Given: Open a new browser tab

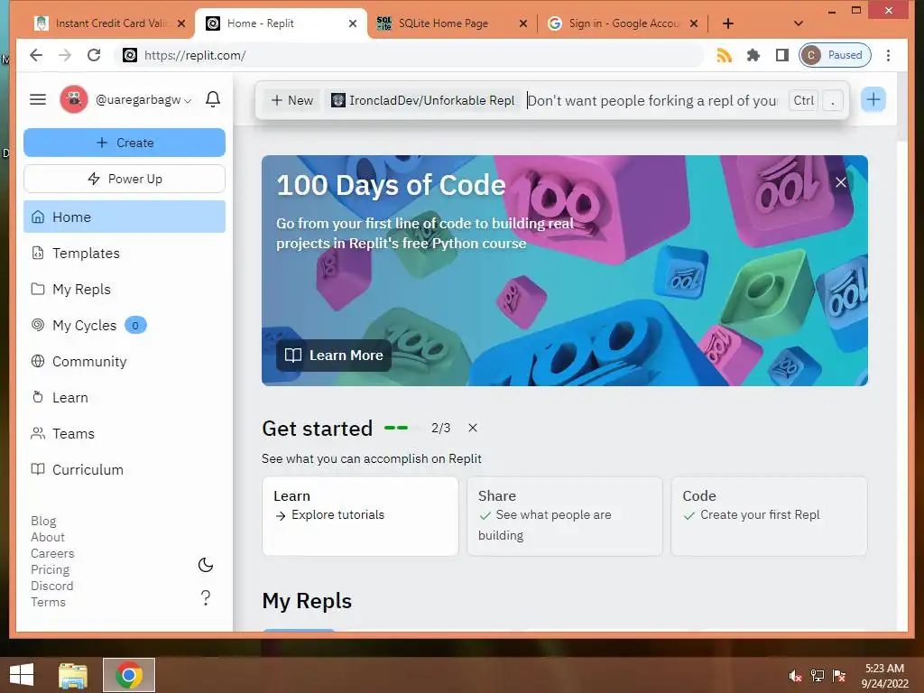Looking at the screenshot, I should pyautogui.click(x=728, y=23).
